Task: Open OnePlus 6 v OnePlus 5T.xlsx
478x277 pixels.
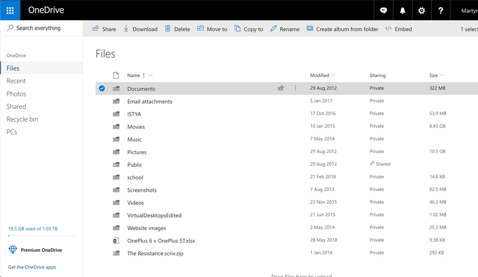Action: [x=161, y=241]
